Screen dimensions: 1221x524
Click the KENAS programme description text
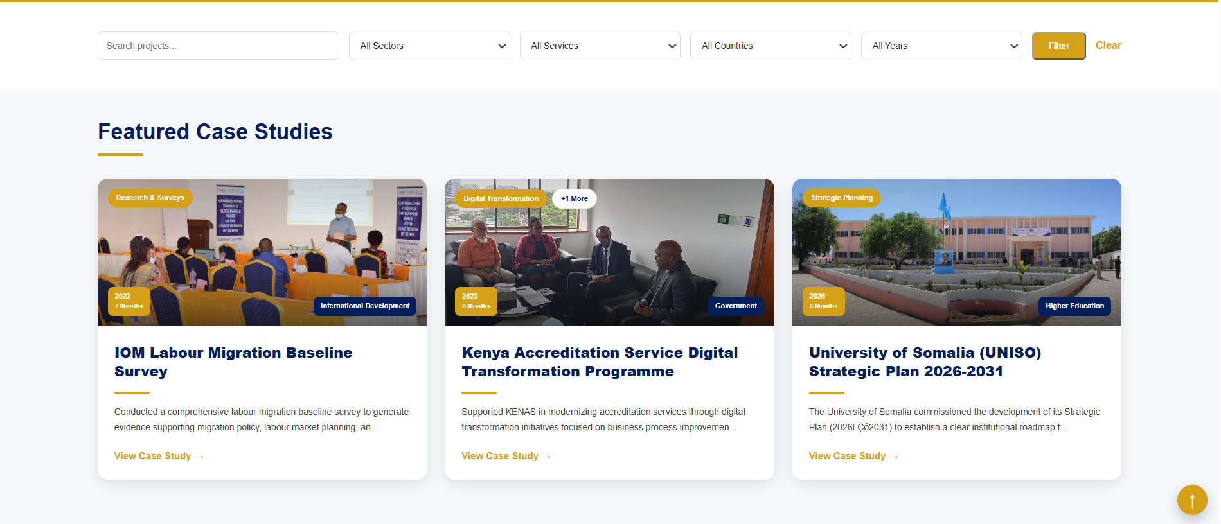point(603,419)
